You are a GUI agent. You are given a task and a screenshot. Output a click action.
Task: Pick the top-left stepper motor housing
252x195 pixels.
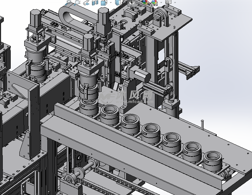35,18
